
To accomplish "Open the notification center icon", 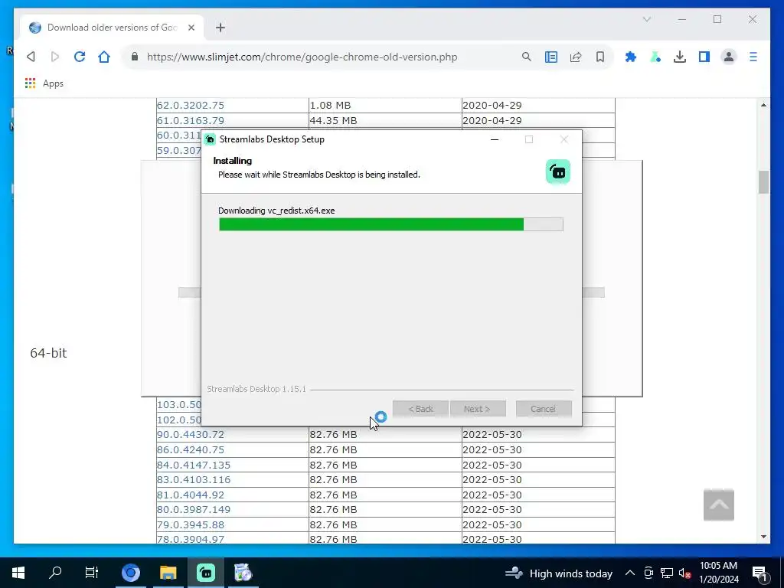I will pos(759,573).
